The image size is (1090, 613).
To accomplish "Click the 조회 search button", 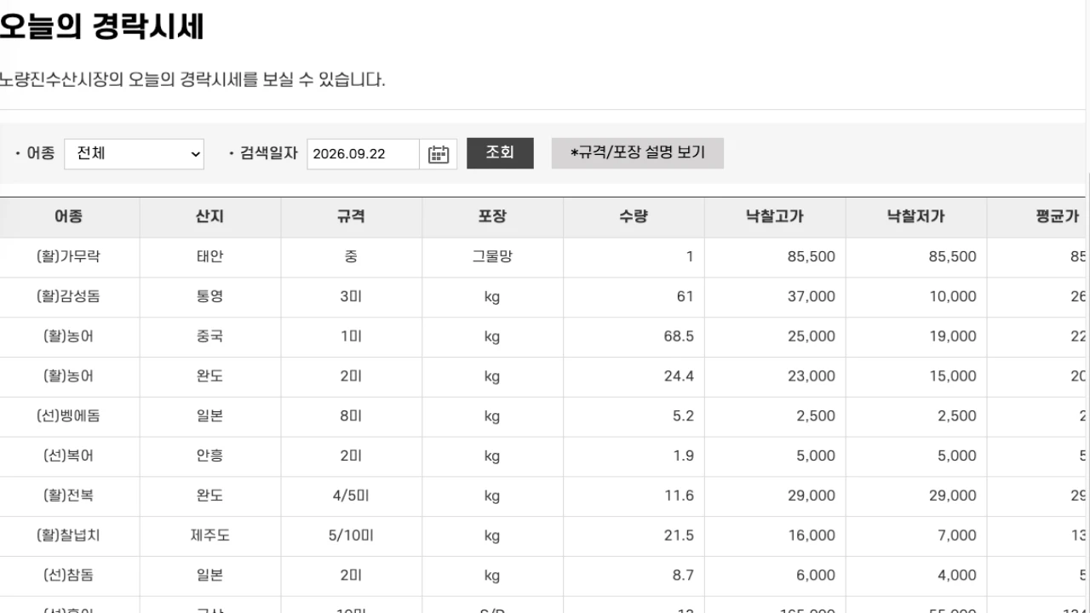I will click(500, 153).
